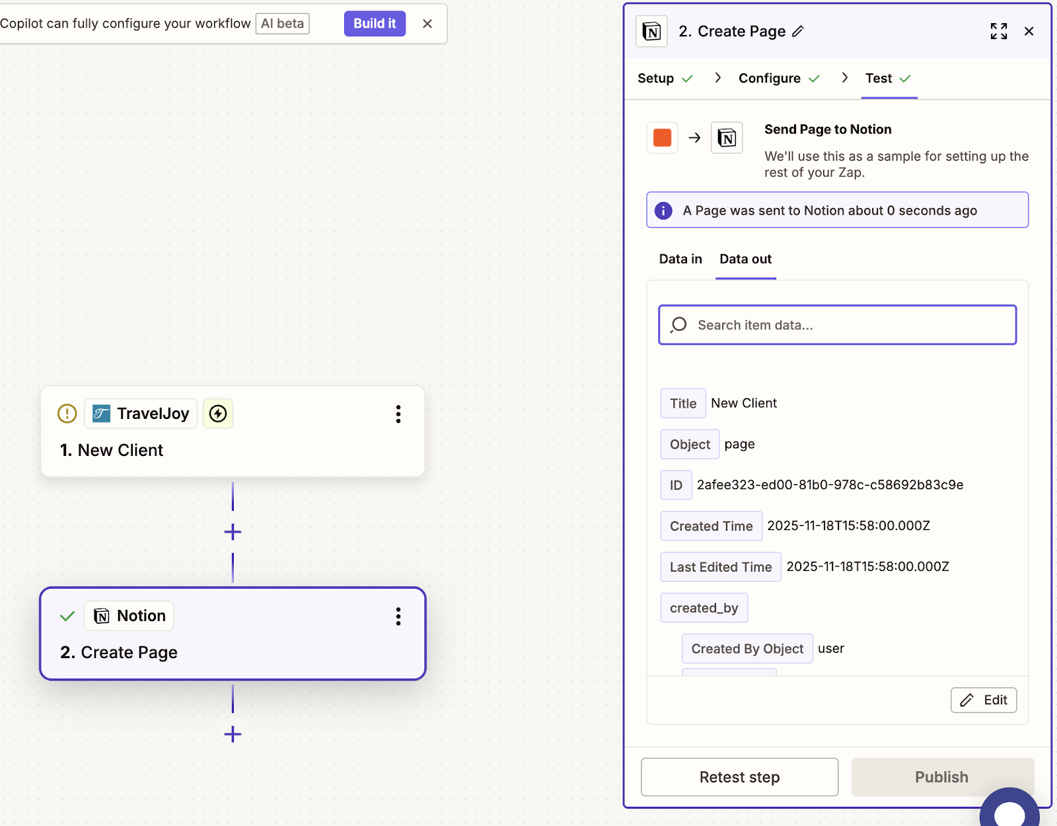Dismiss the Copilot banner
The image size is (1057, 826).
click(x=427, y=24)
